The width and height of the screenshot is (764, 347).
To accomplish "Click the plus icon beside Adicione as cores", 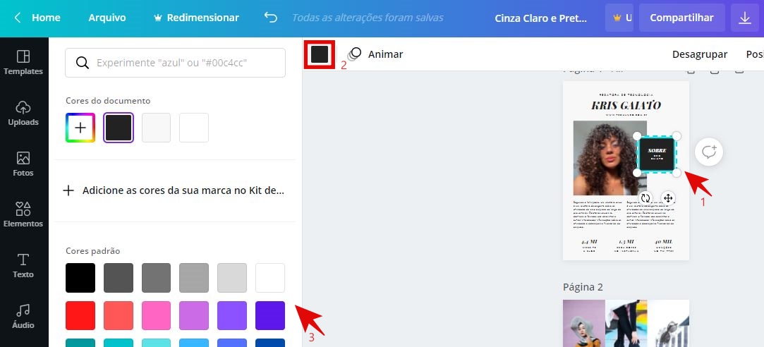I will coord(68,190).
